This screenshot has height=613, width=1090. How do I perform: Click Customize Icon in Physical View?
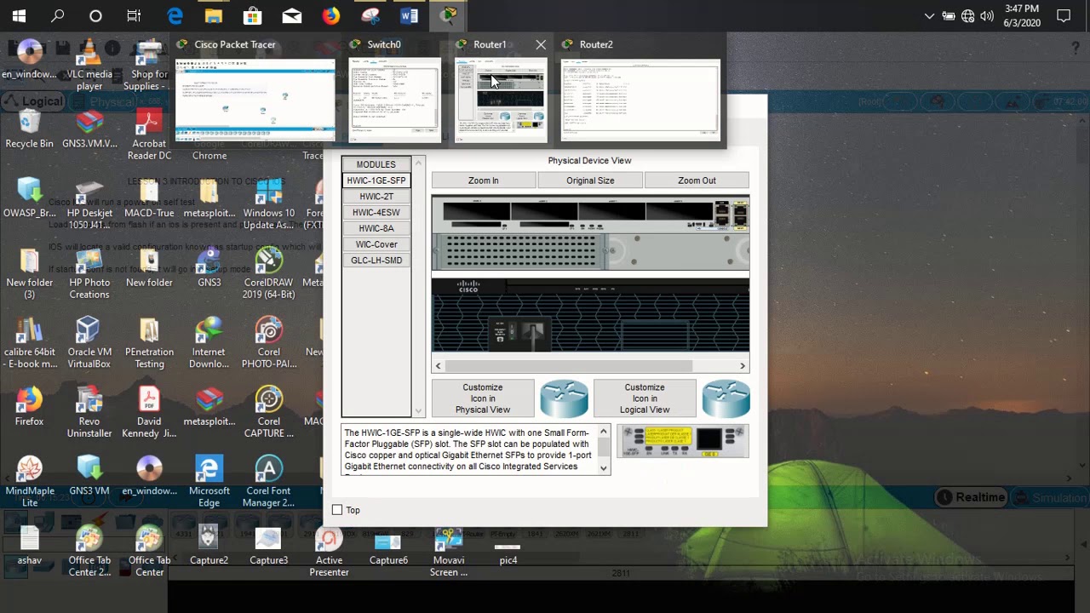(483, 398)
